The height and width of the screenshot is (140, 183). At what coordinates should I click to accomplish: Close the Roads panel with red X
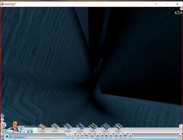181,126
